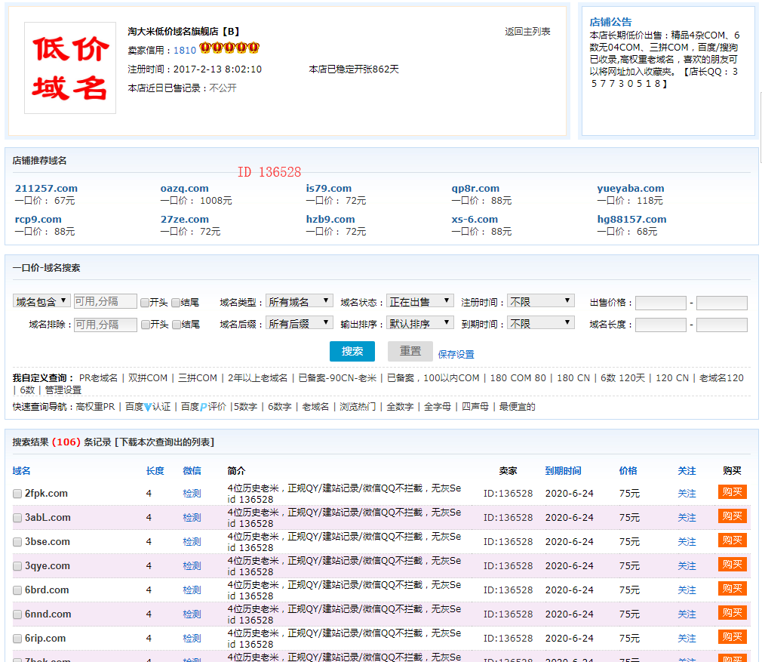Open the 域名类型 dropdown showing 所有域名

click(x=300, y=301)
